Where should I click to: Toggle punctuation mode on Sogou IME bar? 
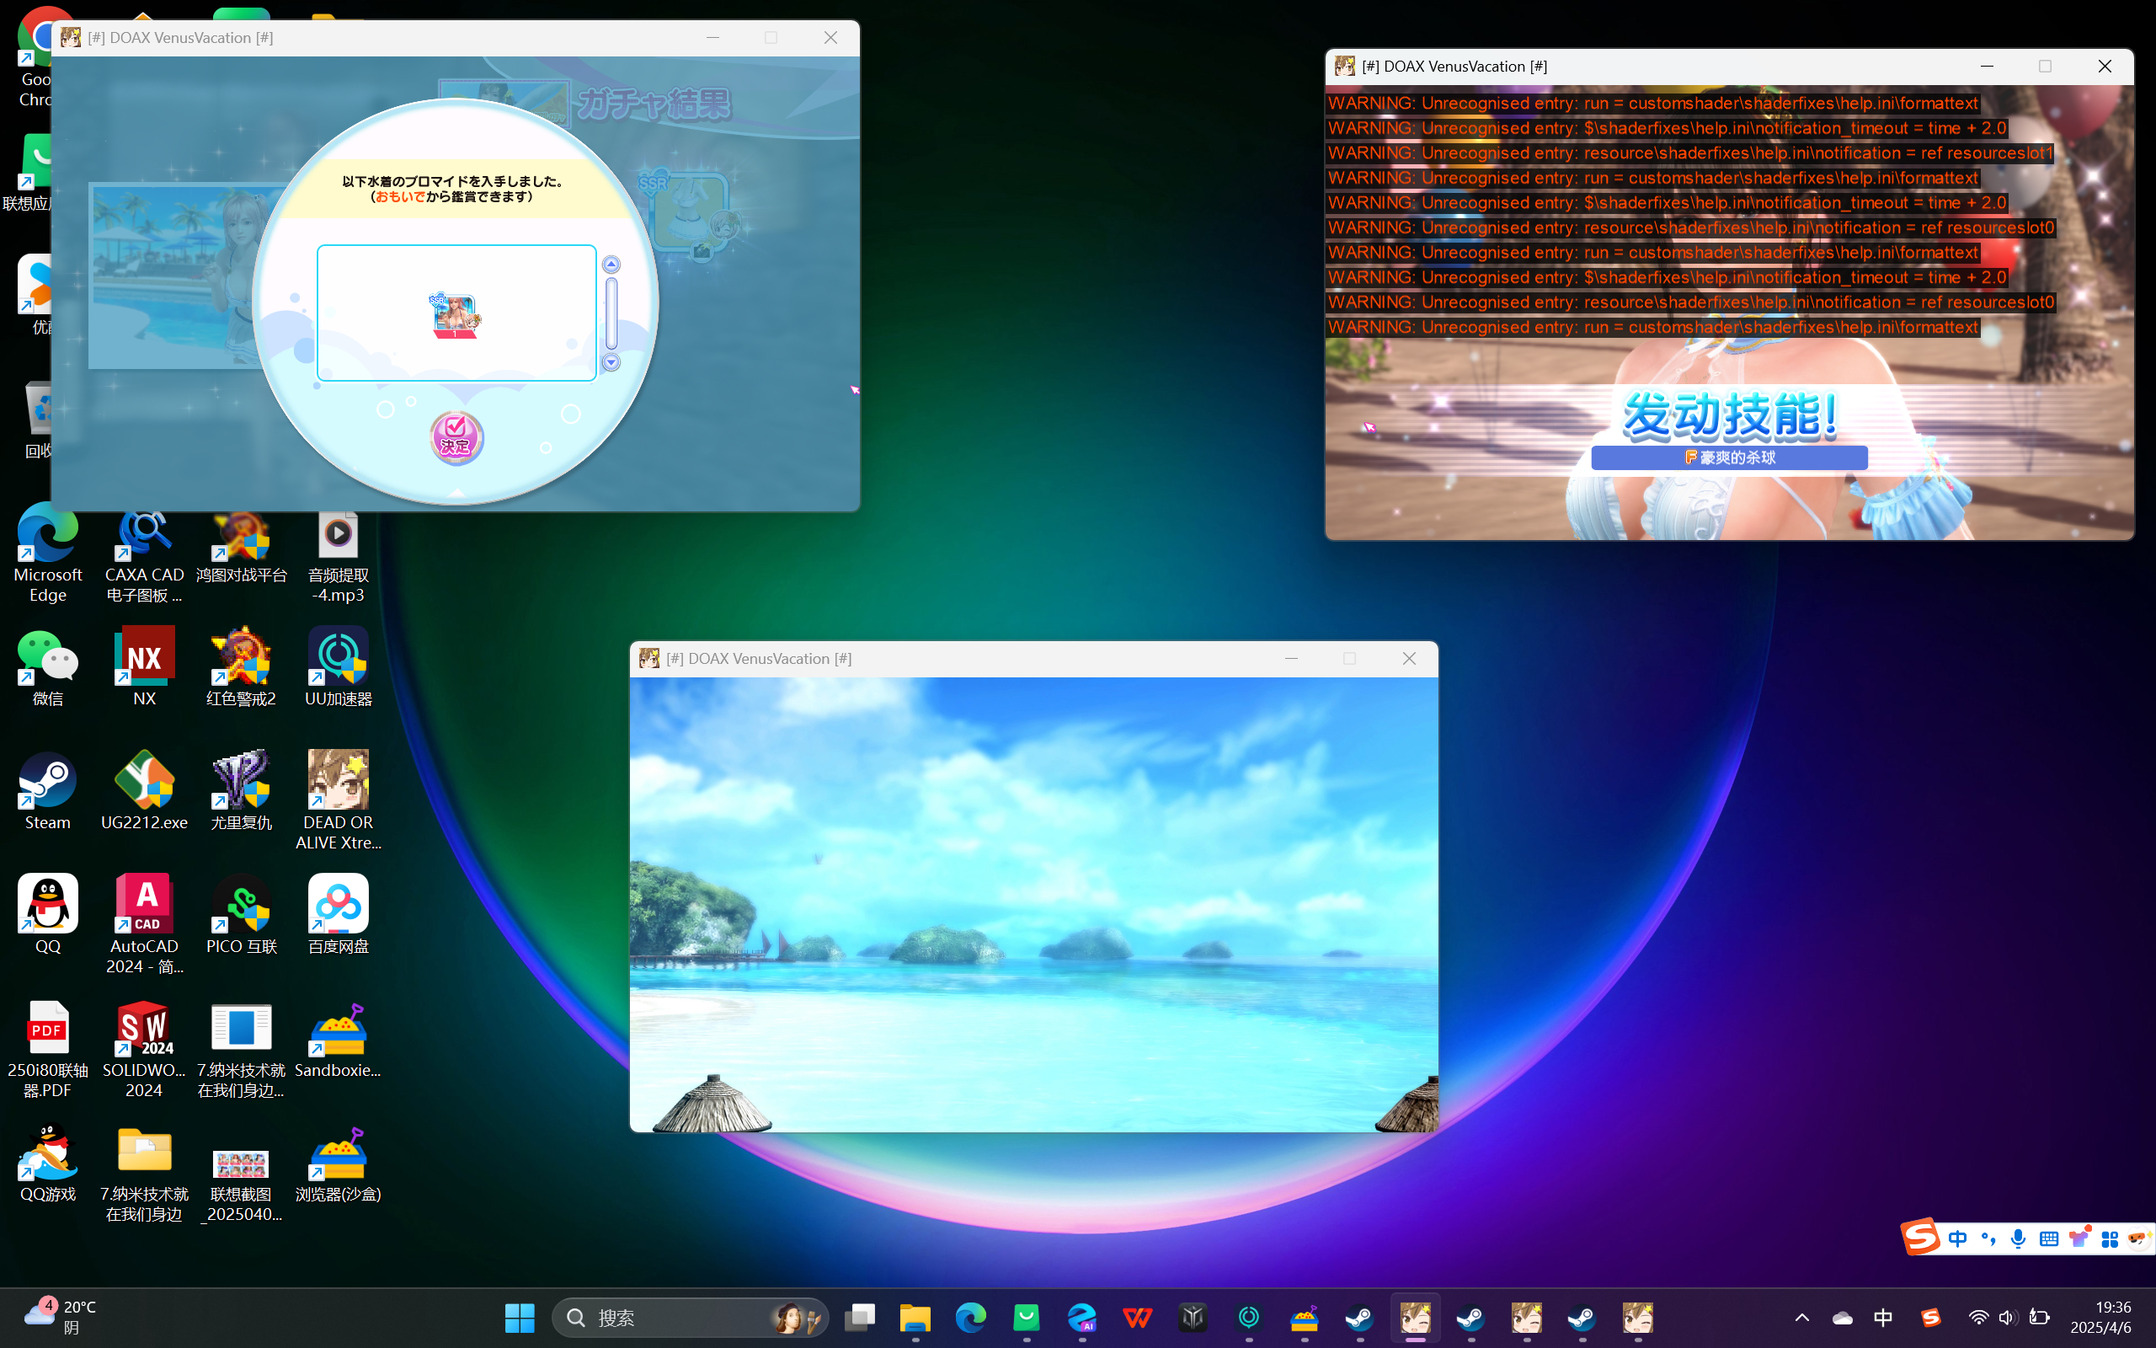click(x=1988, y=1239)
